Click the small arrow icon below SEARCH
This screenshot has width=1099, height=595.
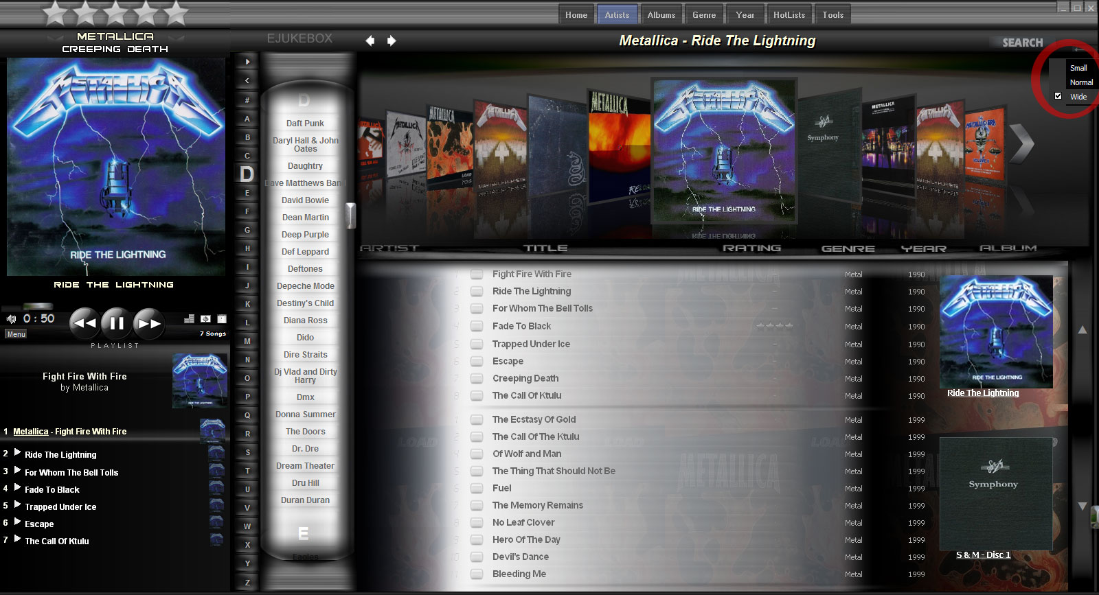coord(1079,50)
